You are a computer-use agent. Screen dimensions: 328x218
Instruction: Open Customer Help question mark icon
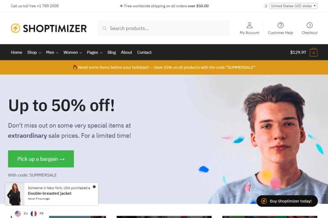(x=280, y=25)
